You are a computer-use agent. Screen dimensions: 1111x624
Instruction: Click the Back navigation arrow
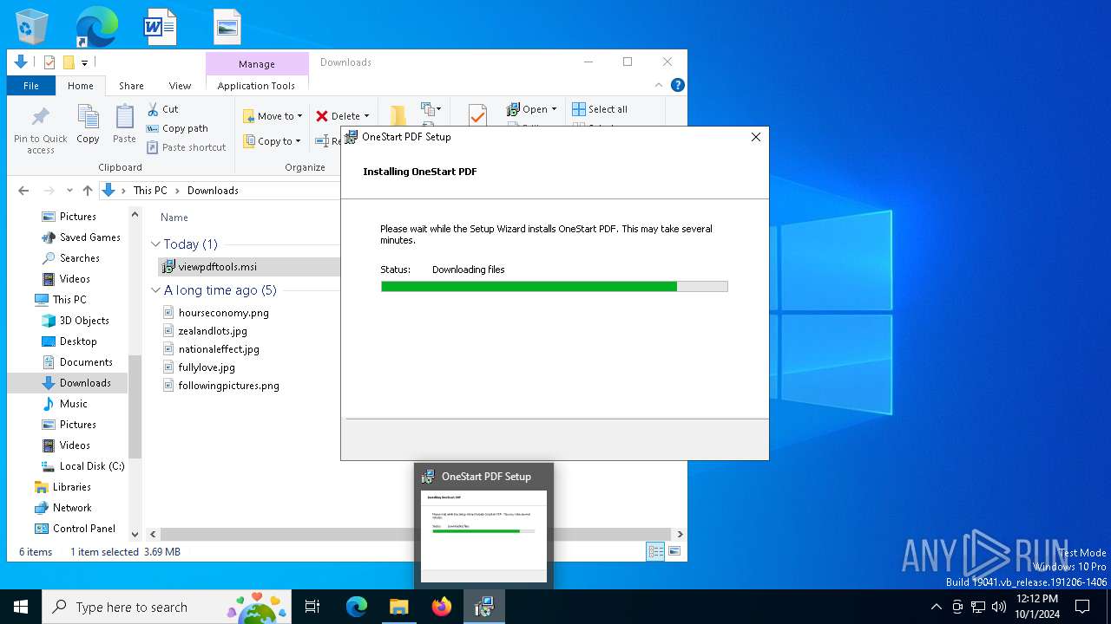coord(23,191)
